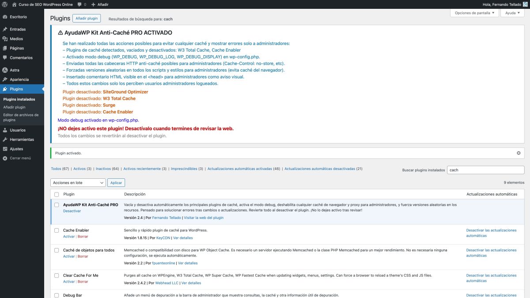Open comments bubble icon in admin bar
The image size is (530, 298).
click(x=79, y=4)
